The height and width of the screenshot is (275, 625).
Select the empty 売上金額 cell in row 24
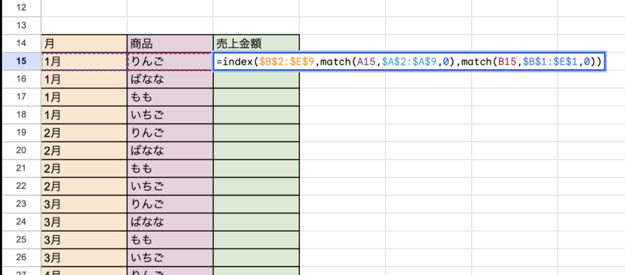click(x=257, y=222)
